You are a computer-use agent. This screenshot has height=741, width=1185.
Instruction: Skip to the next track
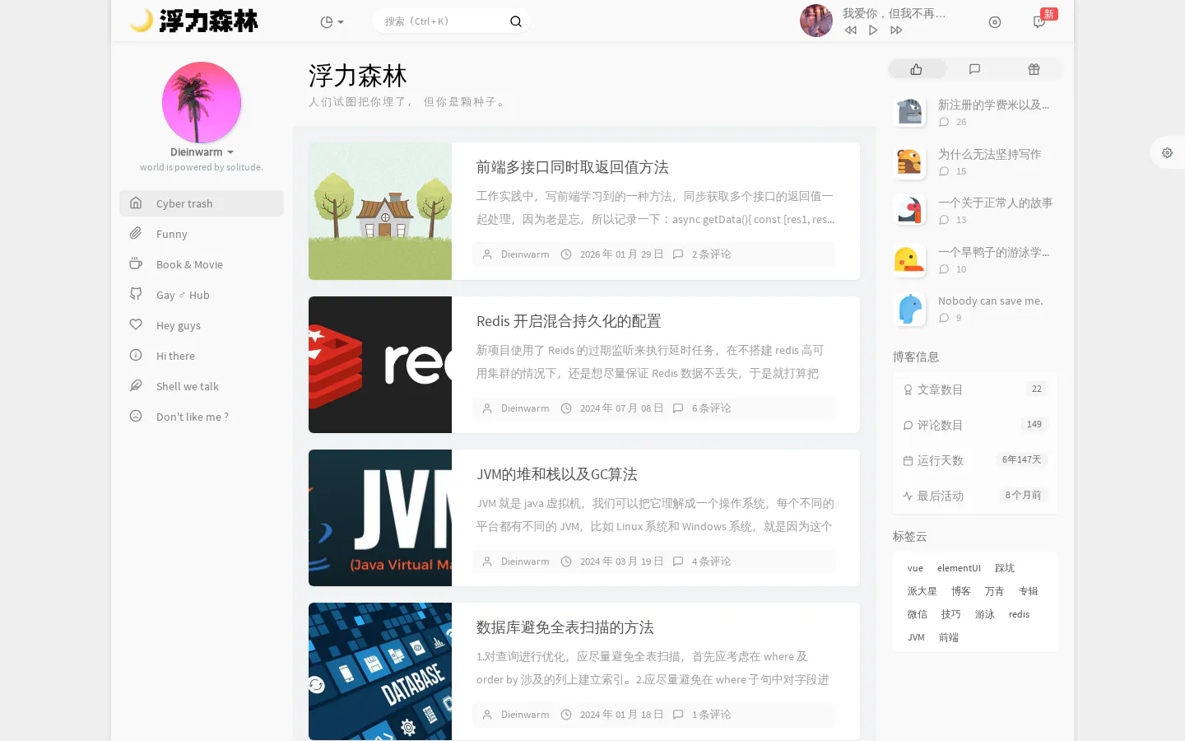(896, 30)
